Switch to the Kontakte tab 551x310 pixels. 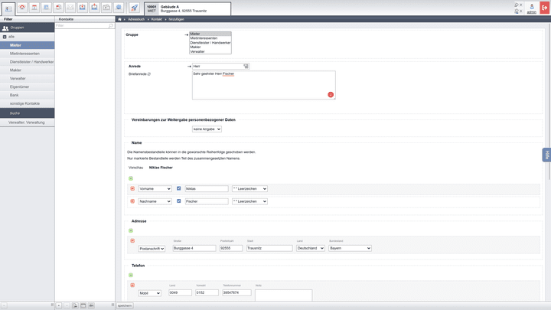[x=66, y=18]
